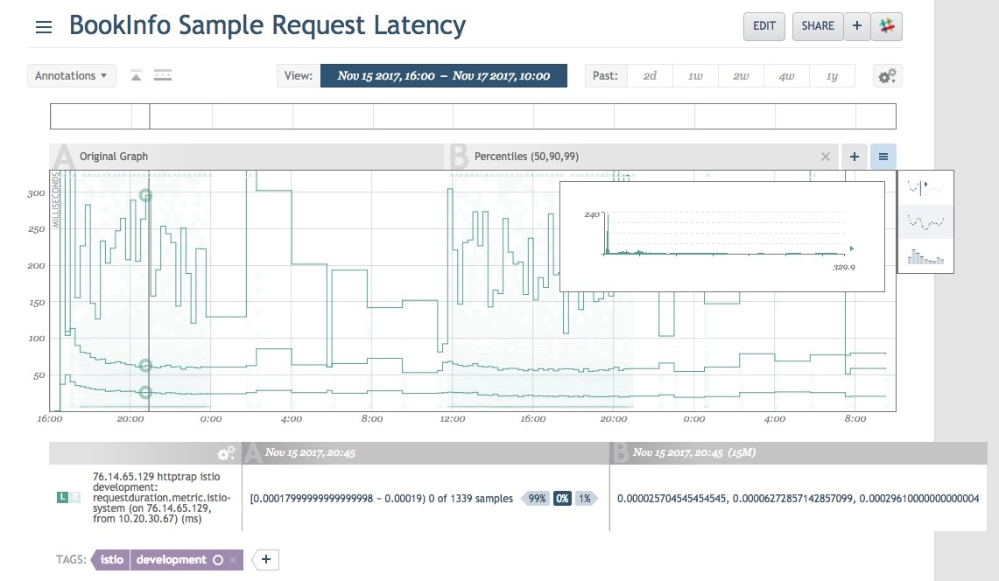
Task: Click the collapse-annotations up arrow icon
Action: (x=136, y=76)
